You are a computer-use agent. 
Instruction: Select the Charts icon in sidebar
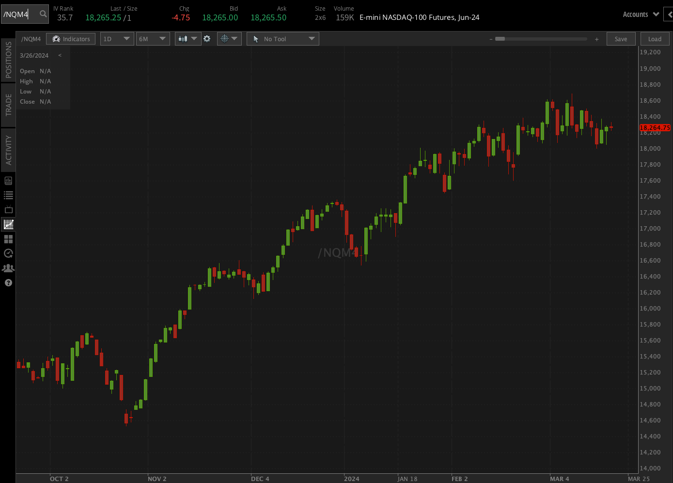click(8, 224)
